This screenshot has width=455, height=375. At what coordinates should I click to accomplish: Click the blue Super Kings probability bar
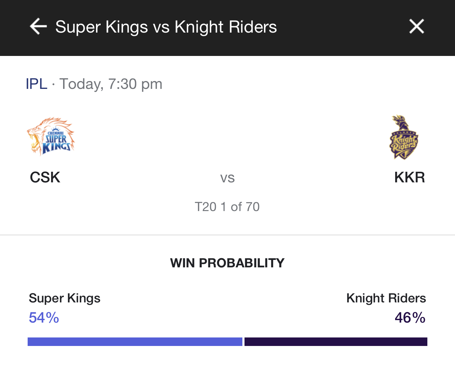pos(135,342)
